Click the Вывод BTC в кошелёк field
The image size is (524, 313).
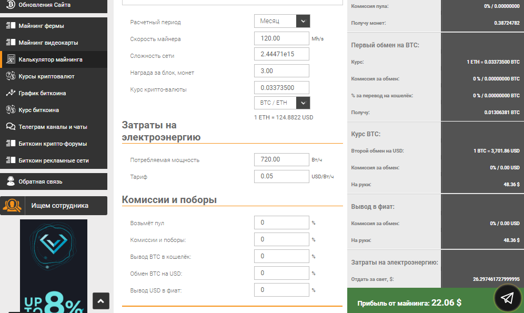point(281,256)
